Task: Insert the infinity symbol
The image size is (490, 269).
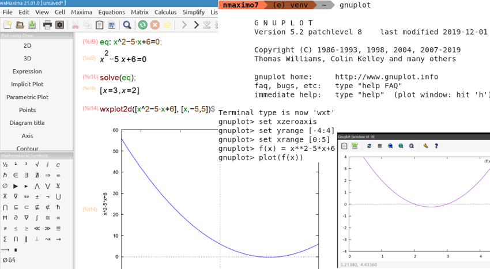Action: pos(58,175)
